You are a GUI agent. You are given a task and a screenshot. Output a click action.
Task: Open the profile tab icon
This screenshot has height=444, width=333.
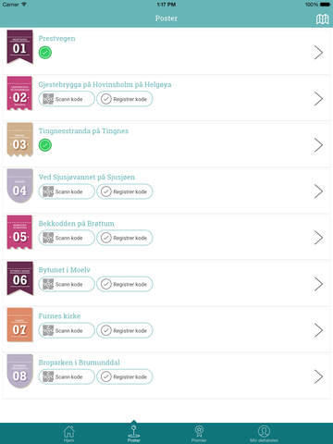264,431
